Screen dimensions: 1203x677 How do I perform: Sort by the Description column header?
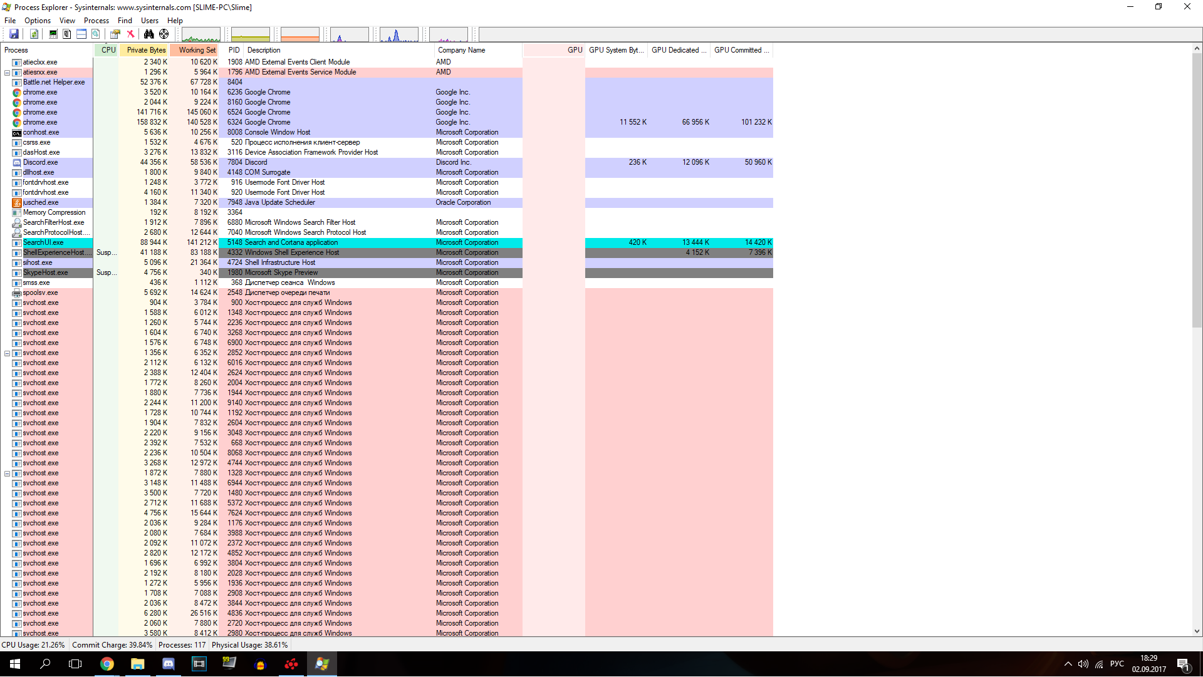(339, 50)
